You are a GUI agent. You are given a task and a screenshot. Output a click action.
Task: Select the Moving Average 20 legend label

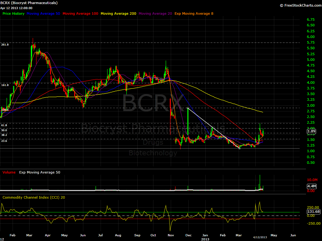pyautogui.click(x=155, y=13)
